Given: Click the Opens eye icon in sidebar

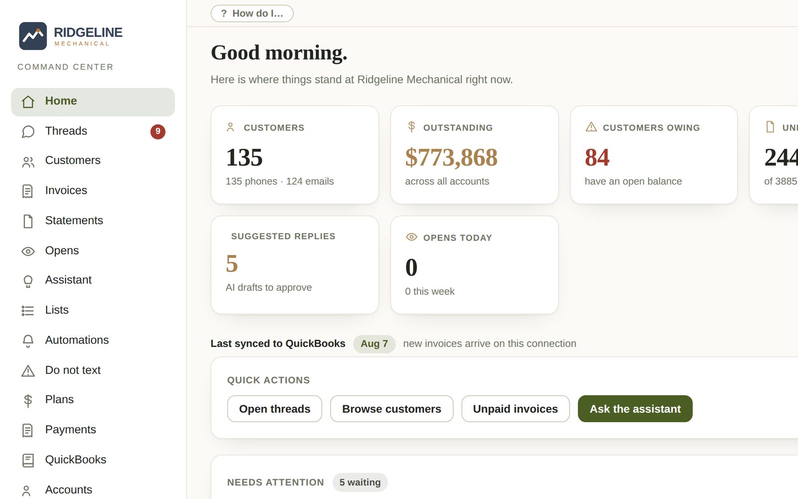Looking at the screenshot, I should click(x=28, y=251).
